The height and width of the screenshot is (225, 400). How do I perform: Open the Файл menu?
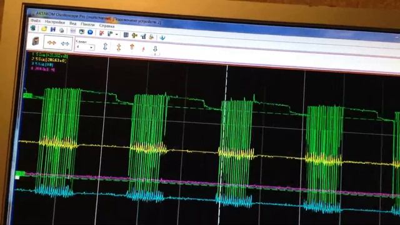click(36, 21)
